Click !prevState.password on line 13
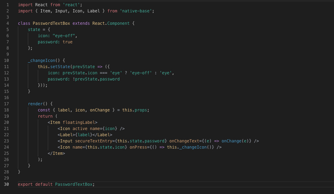This screenshot has width=334, height=194. click(96, 79)
